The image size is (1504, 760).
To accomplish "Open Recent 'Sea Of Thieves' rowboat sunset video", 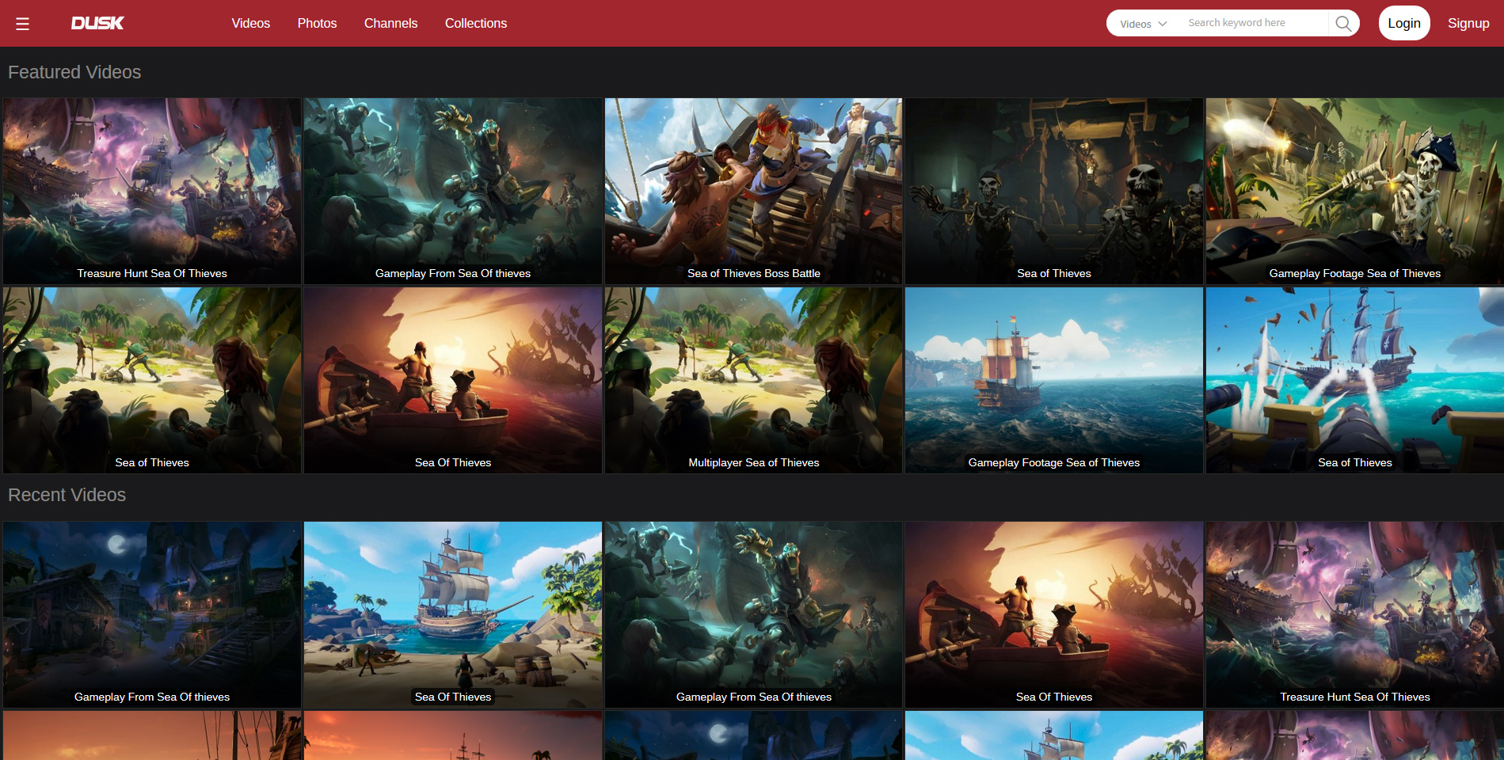I will (x=1054, y=614).
